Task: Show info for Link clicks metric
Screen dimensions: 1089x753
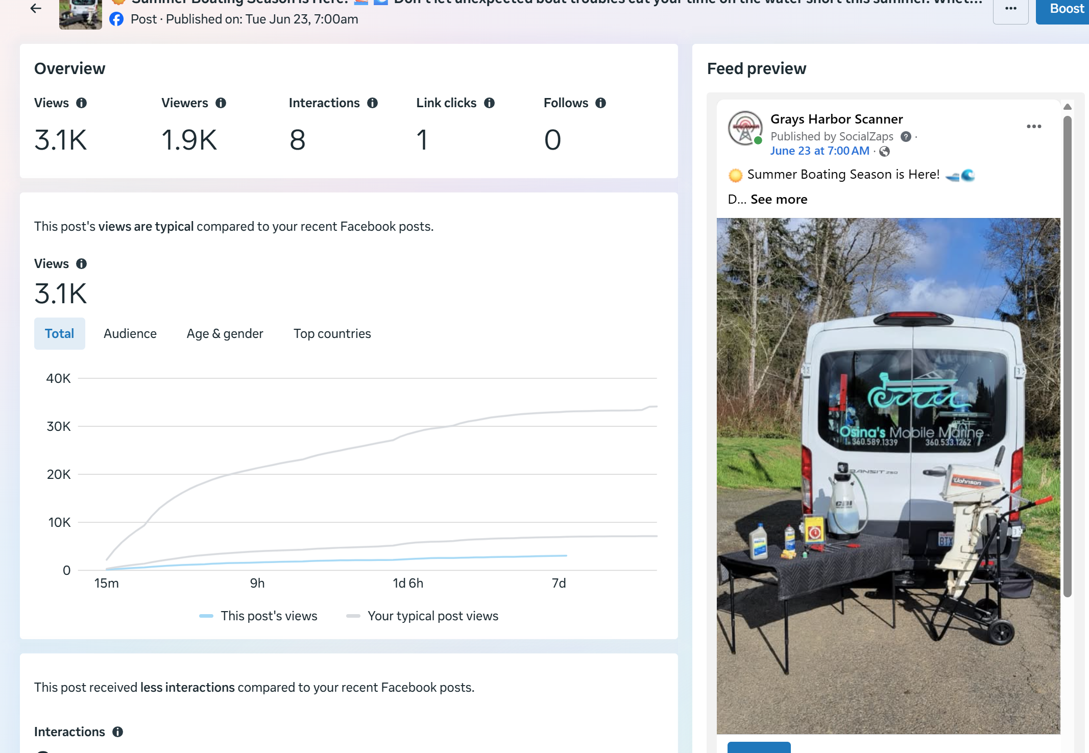Action: point(489,103)
